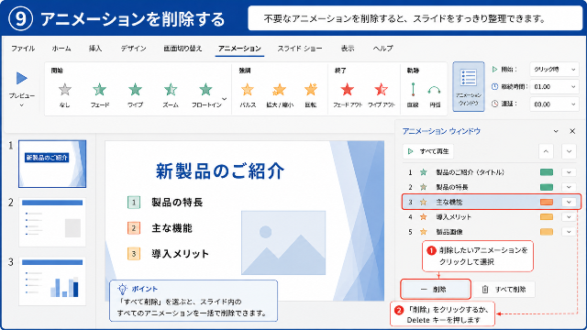Image resolution: width=587 pixels, height=330 pixels.
Task: Open the 画面切り替え tab
Action: tap(183, 49)
